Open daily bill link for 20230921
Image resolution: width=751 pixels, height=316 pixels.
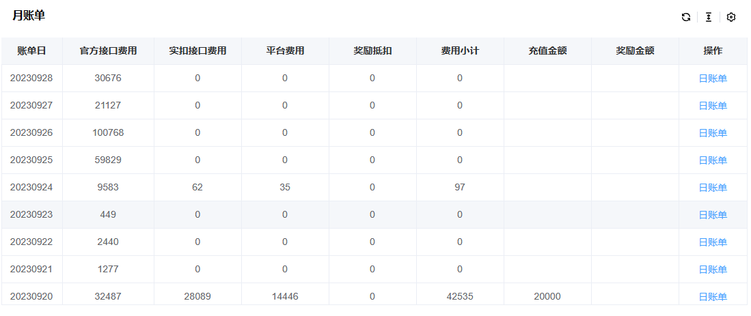click(713, 270)
